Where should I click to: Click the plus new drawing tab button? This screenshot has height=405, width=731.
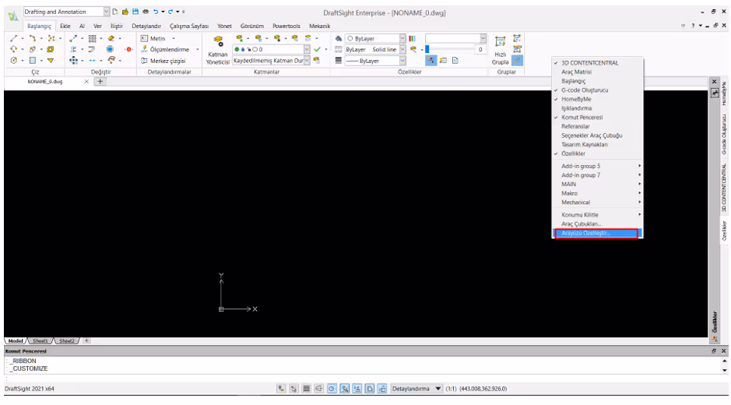coord(100,81)
